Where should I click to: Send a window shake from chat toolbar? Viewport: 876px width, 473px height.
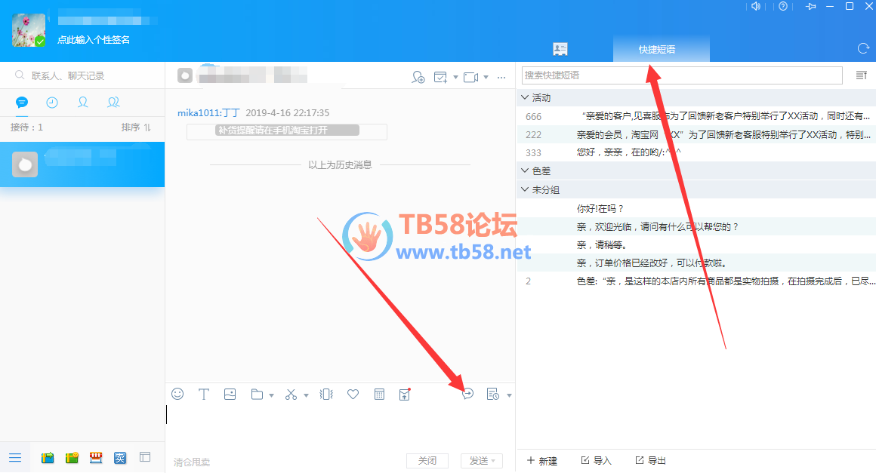pos(326,394)
